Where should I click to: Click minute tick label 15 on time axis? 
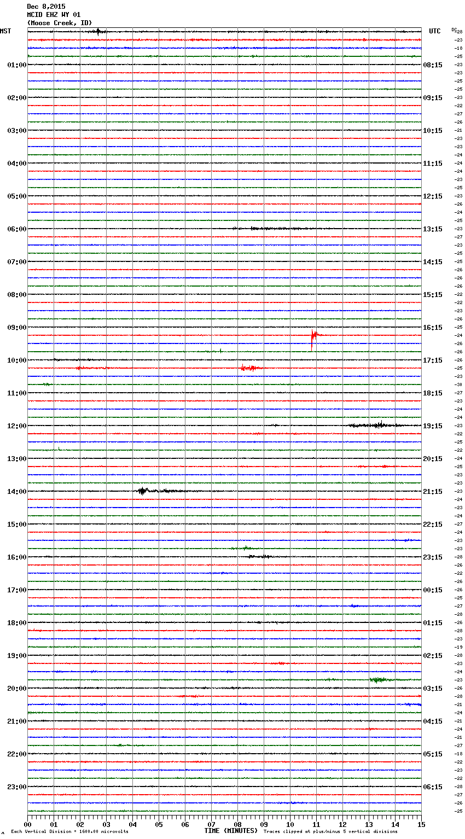(x=421, y=824)
